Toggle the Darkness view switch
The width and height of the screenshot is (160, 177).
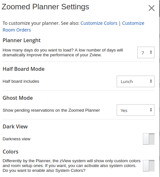pyautogui.click(x=149, y=139)
